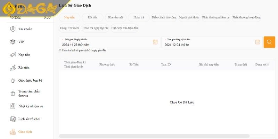
Task: Click the orange search magnifier button
Action: (x=269, y=42)
